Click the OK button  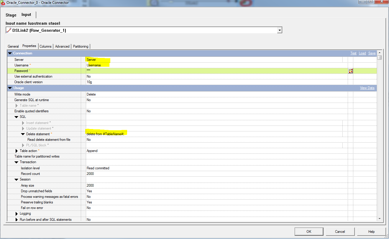tap(309, 232)
